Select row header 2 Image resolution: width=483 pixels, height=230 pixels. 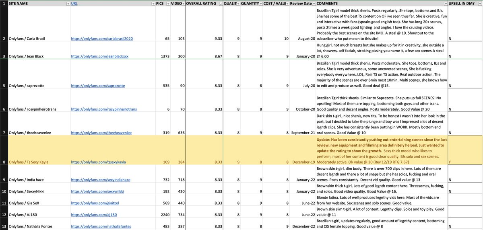(x=4, y=24)
